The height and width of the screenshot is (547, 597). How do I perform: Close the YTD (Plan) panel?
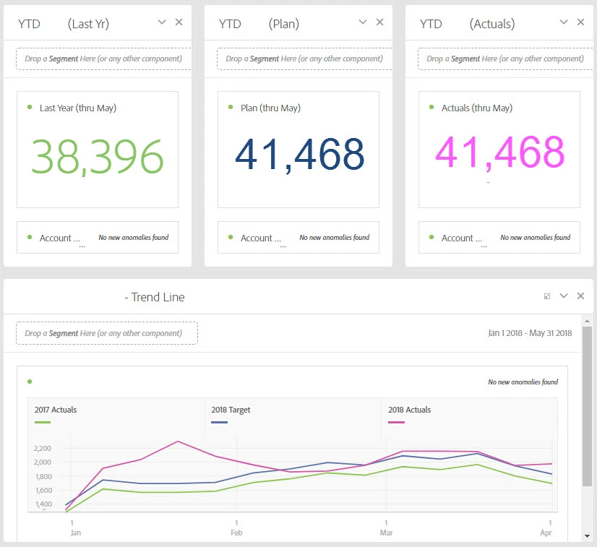tap(379, 22)
